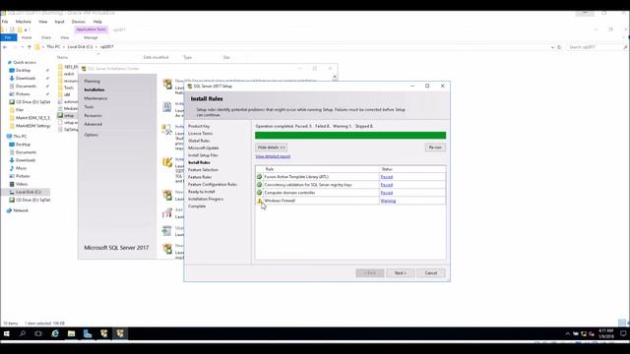Select Quick access in navigation pane
This screenshot has height=354, width=630.
25,63
